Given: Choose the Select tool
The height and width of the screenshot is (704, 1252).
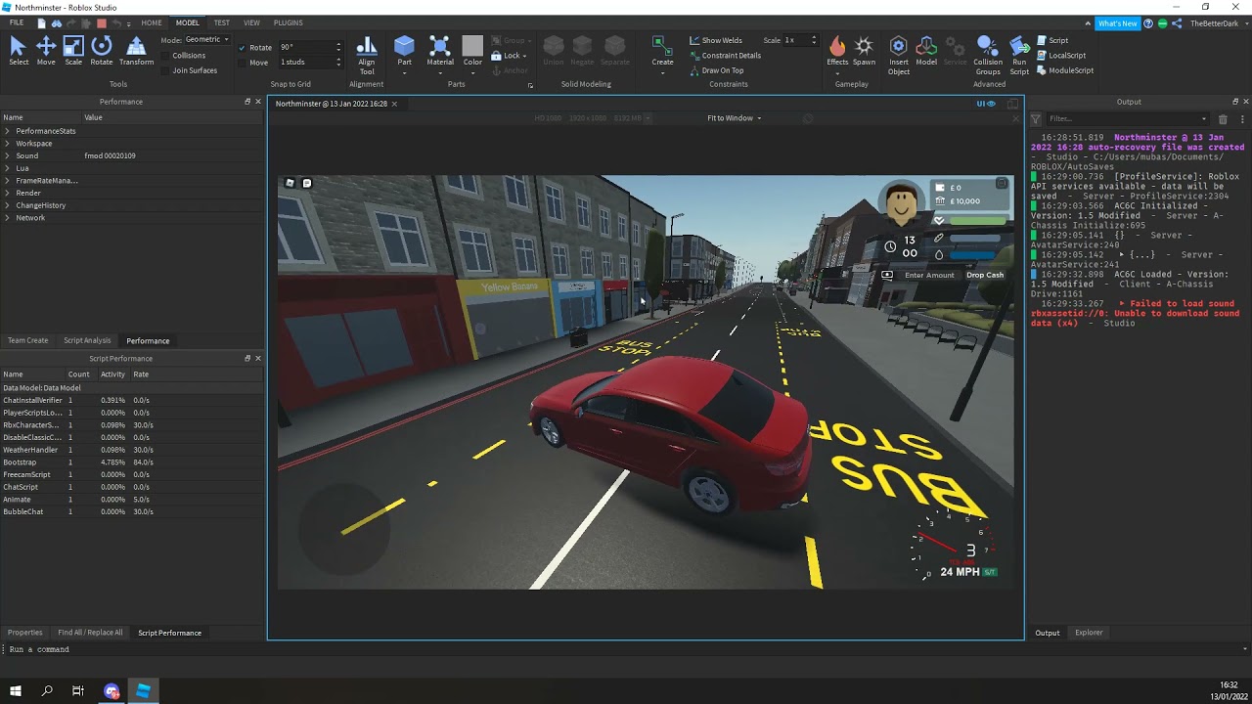Looking at the screenshot, I should click(19, 51).
